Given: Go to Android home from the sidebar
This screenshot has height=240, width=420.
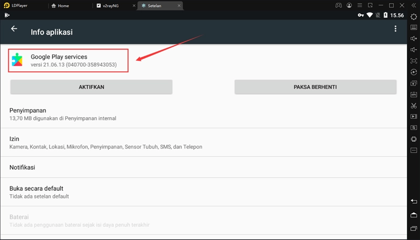Looking at the screenshot, I should click(414, 215).
